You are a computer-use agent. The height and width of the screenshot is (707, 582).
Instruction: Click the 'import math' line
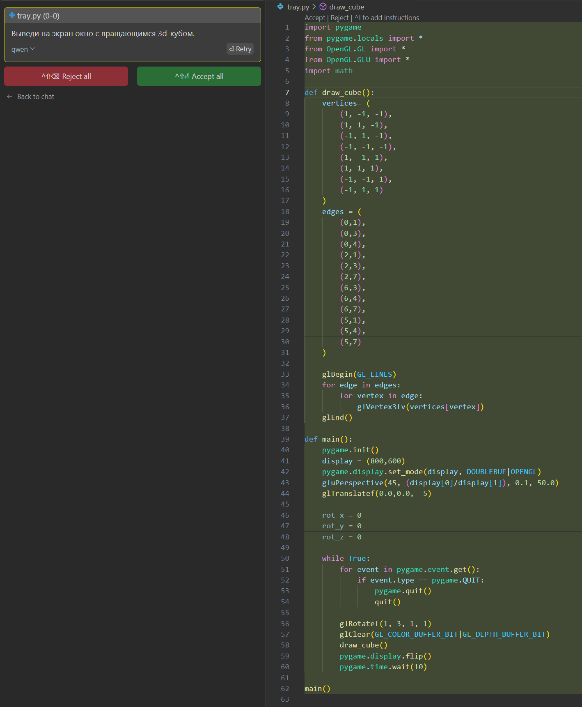point(328,71)
